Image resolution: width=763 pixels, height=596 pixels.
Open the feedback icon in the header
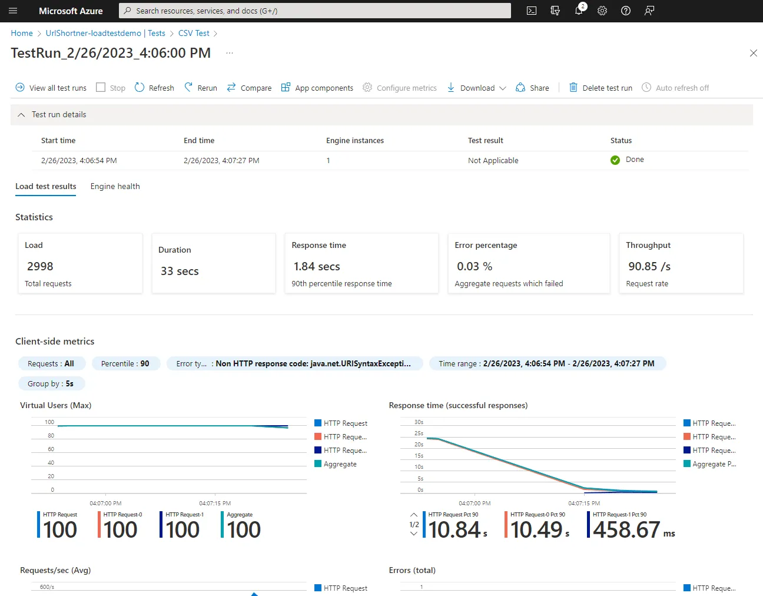[x=649, y=11]
